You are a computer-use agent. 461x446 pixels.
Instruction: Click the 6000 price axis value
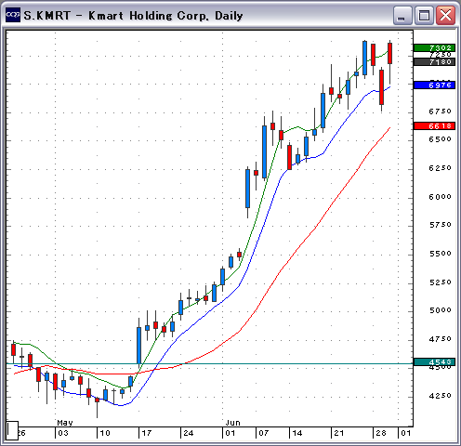(x=440, y=197)
